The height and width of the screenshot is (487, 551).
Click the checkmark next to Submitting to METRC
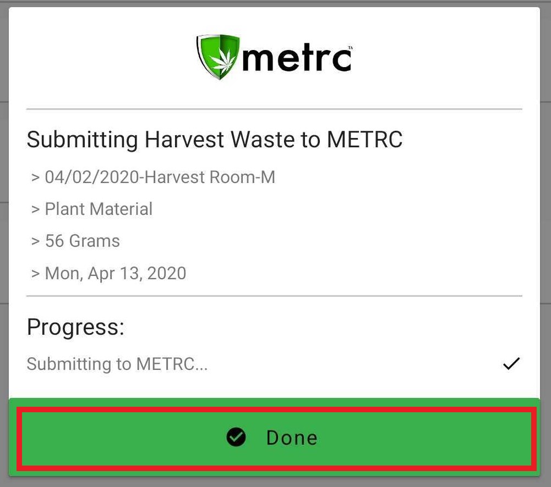click(511, 363)
